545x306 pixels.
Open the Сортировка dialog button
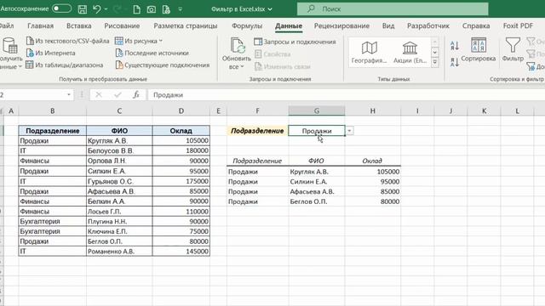pos(479,49)
